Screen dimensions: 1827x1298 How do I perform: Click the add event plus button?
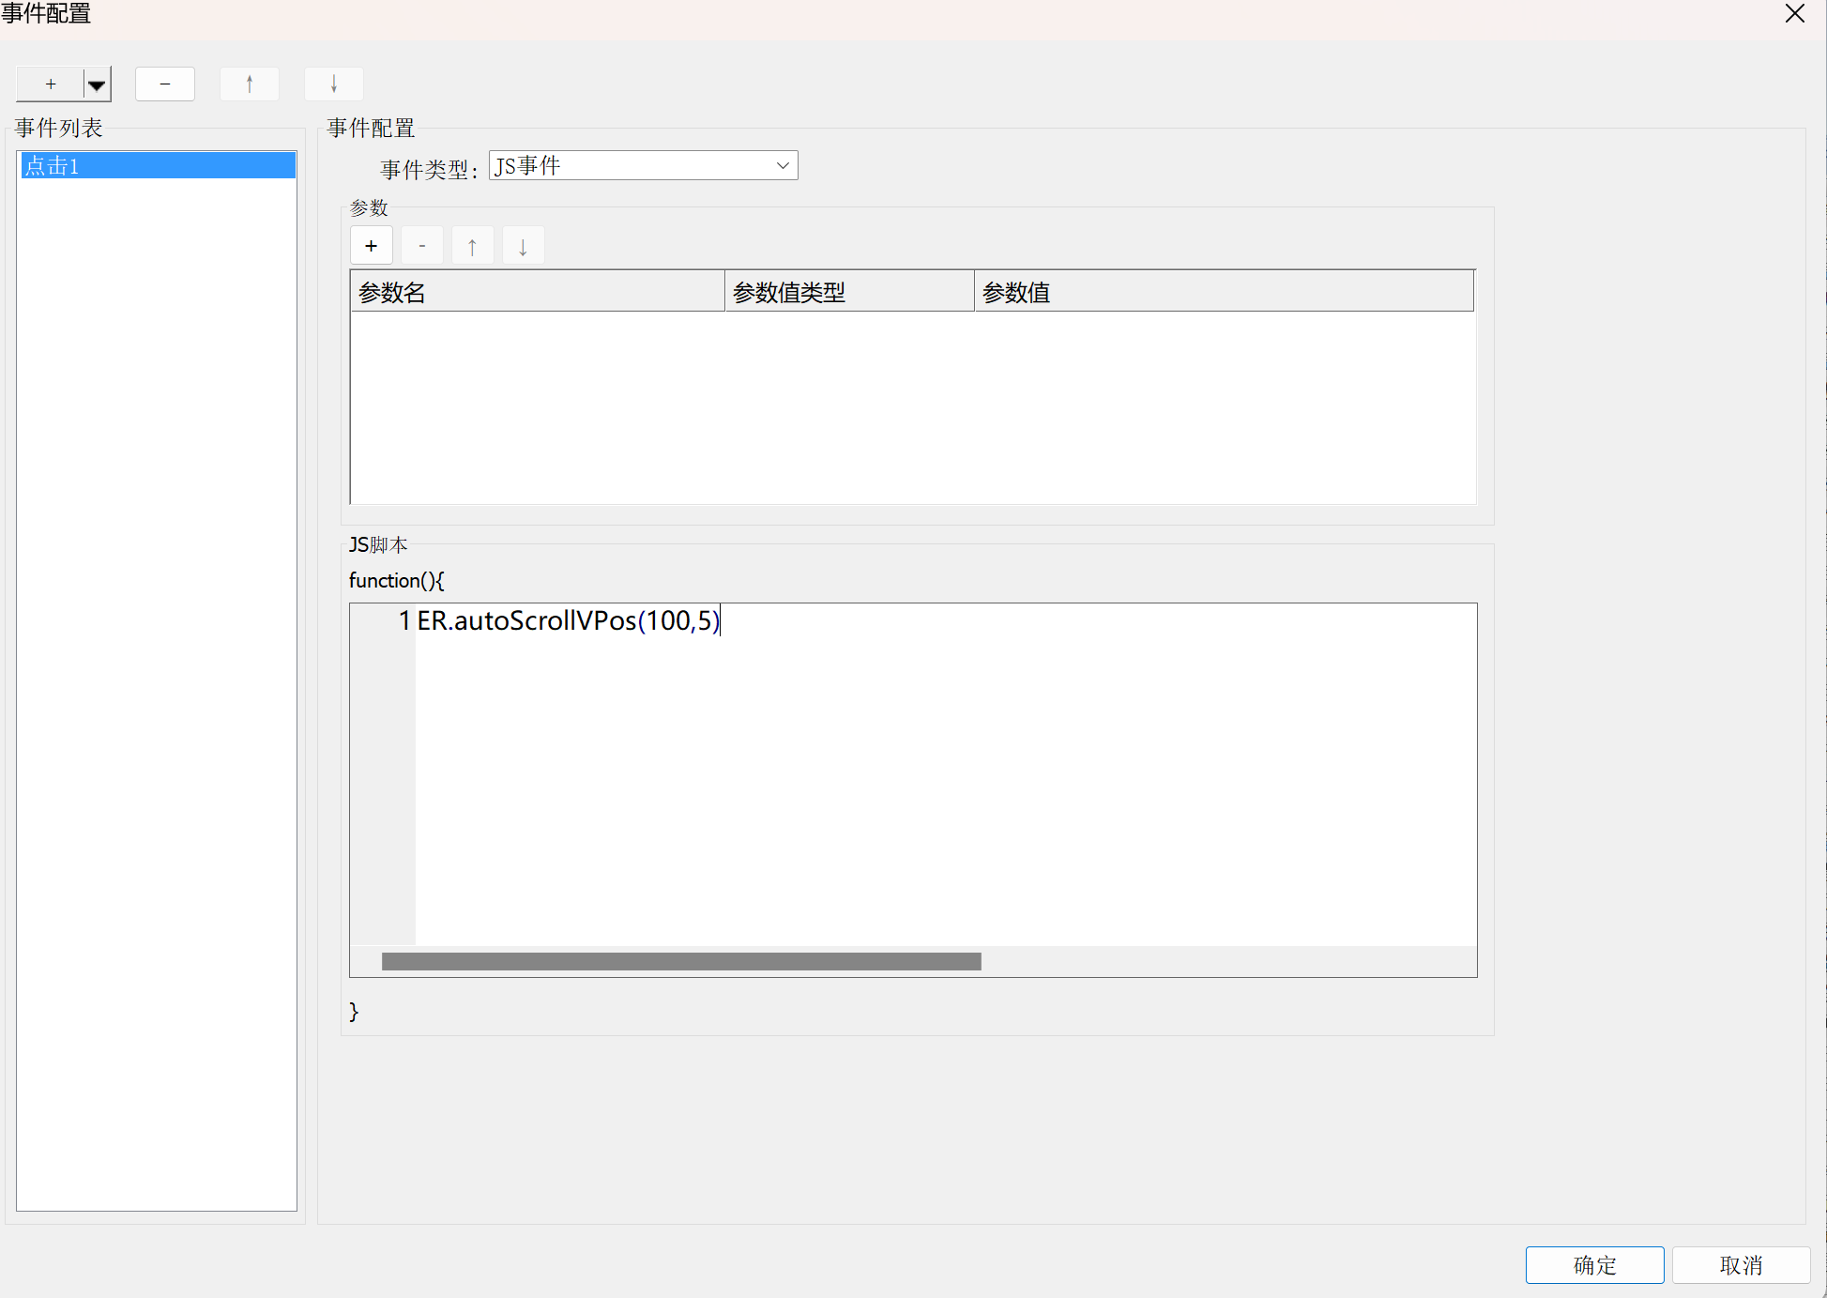point(51,84)
